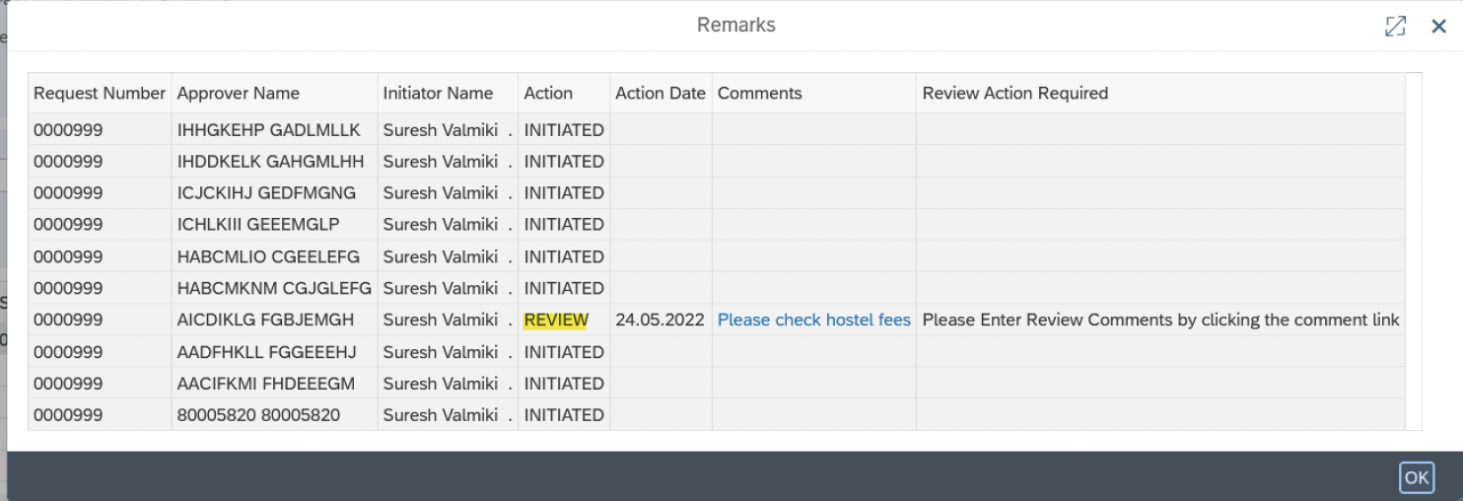Click the Initiator Name column header
This screenshot has height=501, width=1463.
pos(438,93)
